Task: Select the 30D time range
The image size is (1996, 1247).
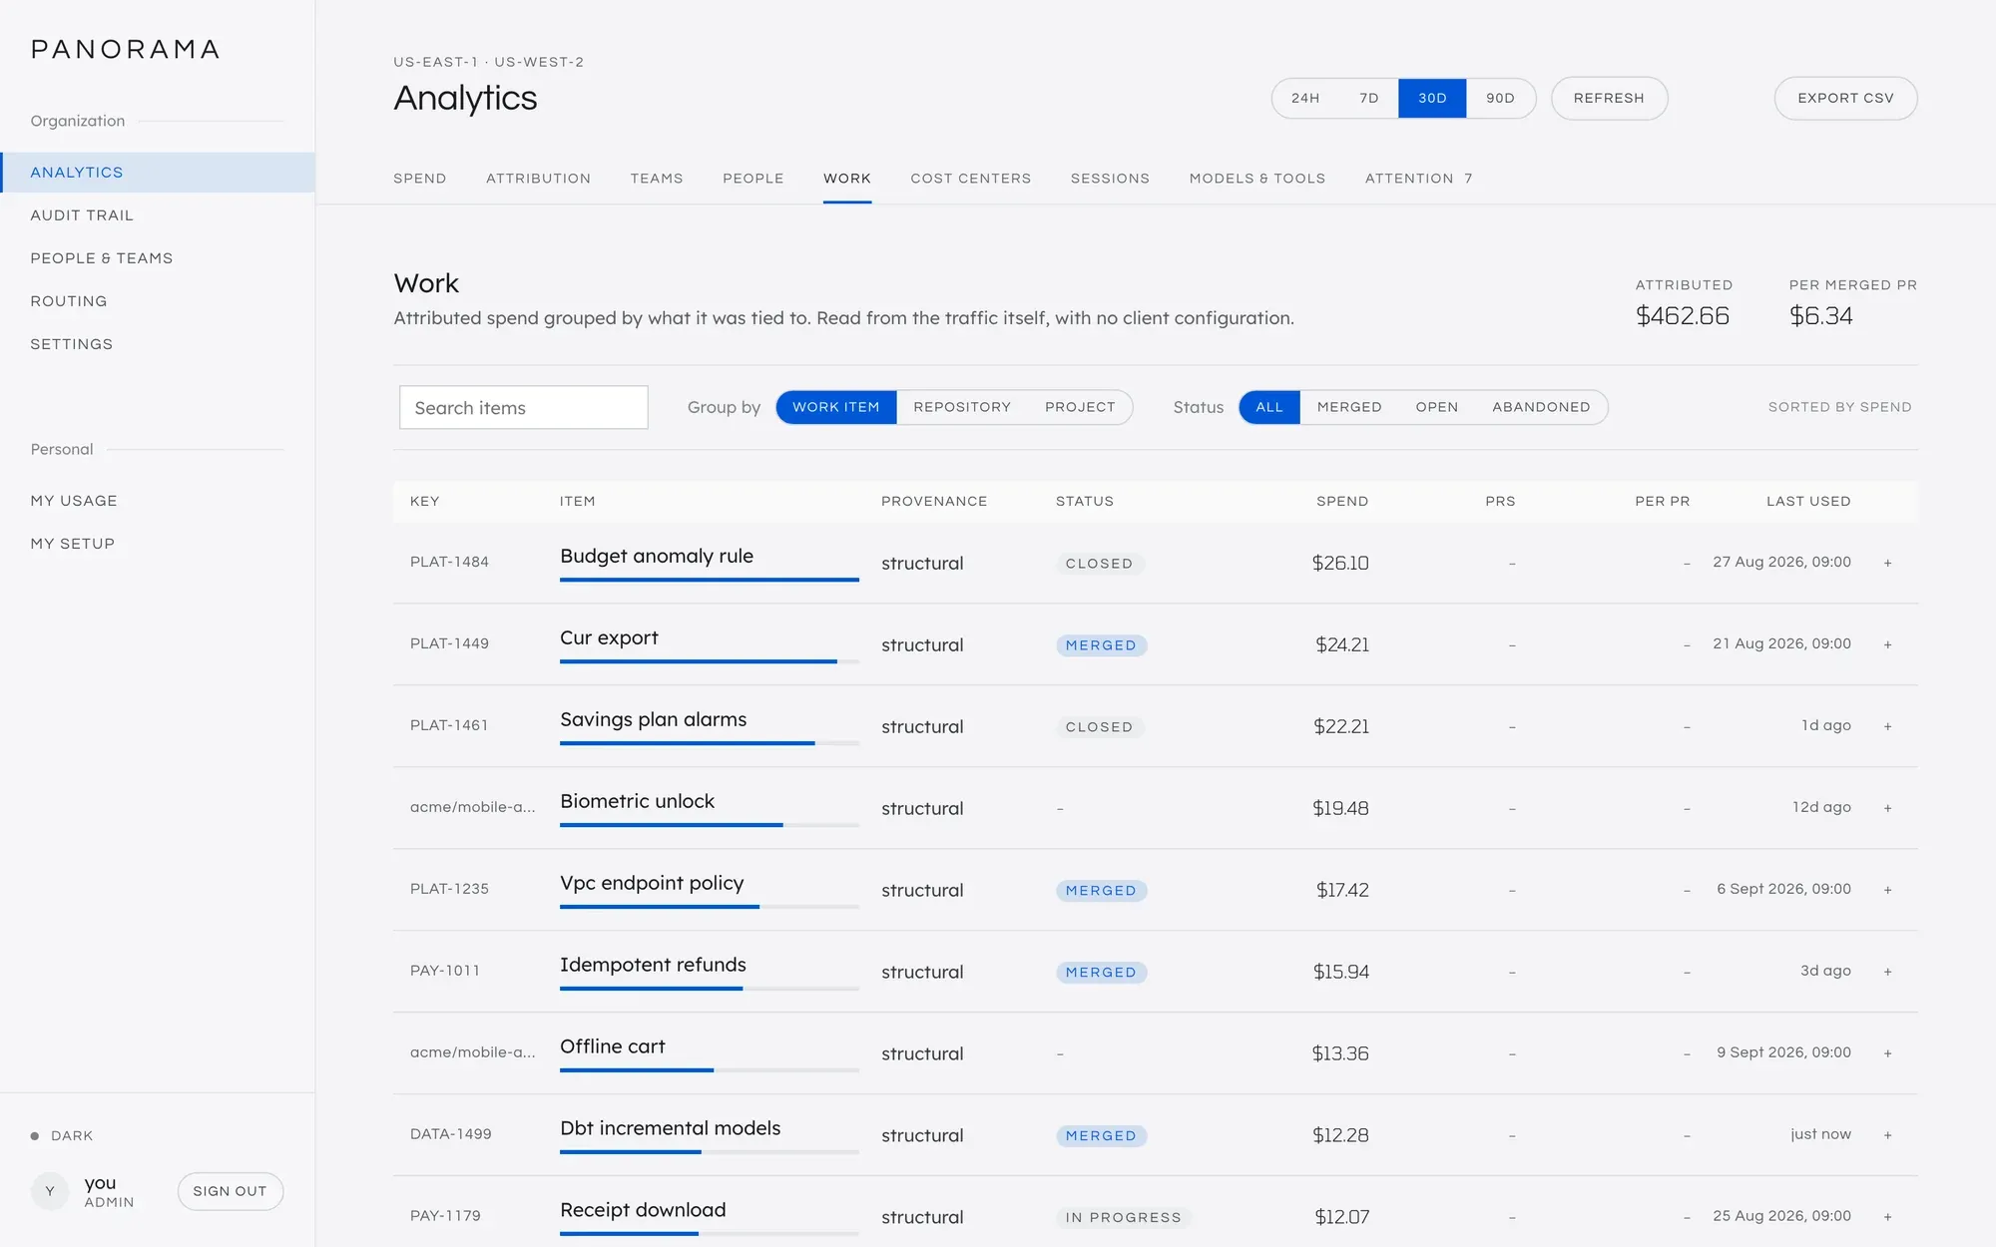Action: [x=1432, y=98]
